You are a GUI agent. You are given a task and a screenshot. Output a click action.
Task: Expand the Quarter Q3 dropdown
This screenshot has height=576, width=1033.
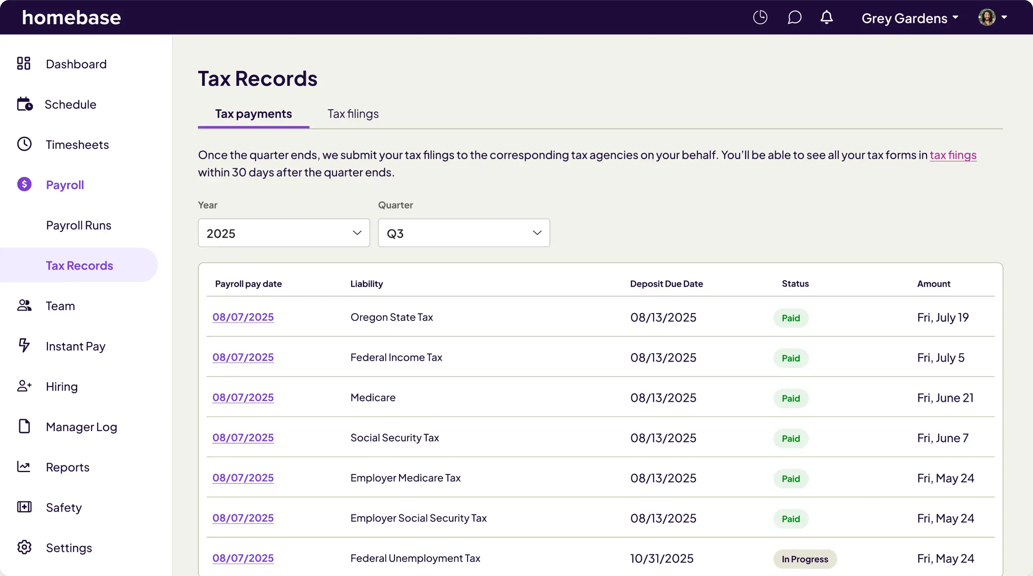[x=463, y=233]
